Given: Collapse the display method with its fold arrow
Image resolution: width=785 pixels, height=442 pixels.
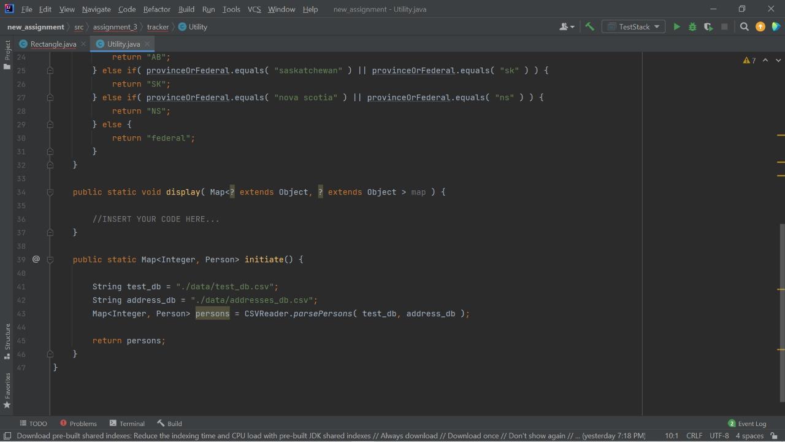Looking at the screenshot, I should [x=50, y=192].
